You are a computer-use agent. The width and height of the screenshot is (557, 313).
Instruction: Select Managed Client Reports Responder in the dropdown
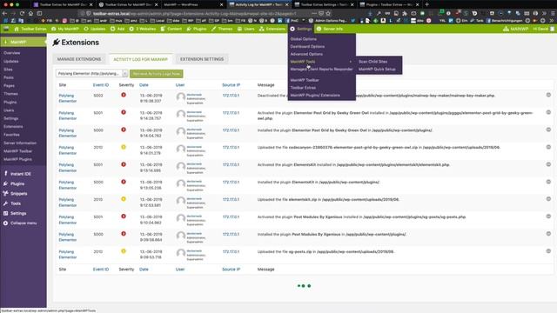(x=321, y=70)
